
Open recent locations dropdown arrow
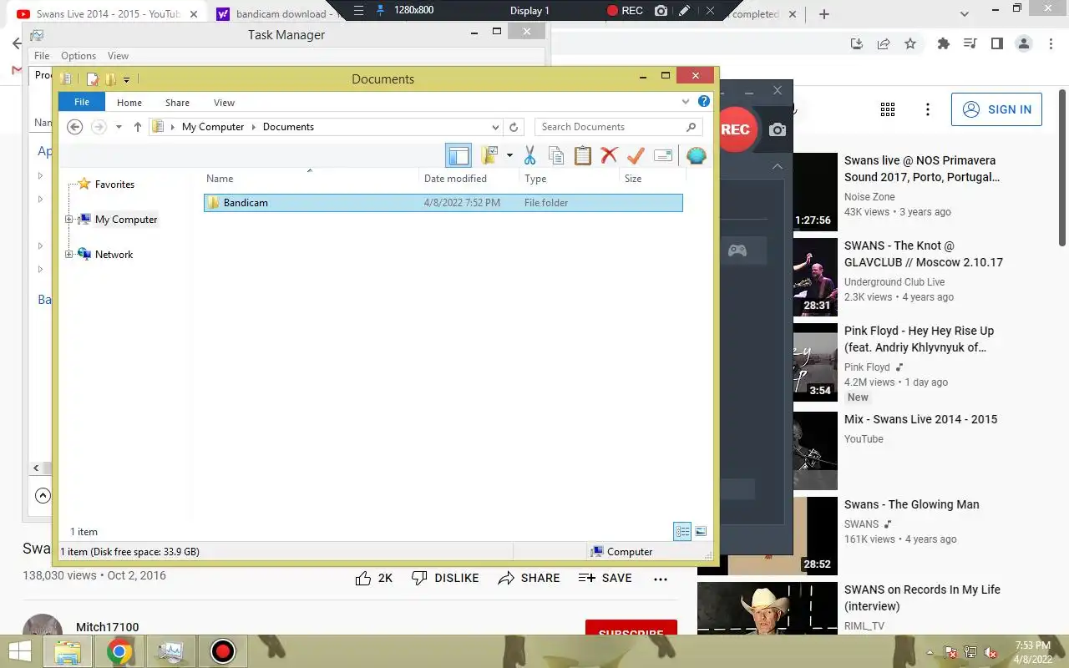pos(119,127)
